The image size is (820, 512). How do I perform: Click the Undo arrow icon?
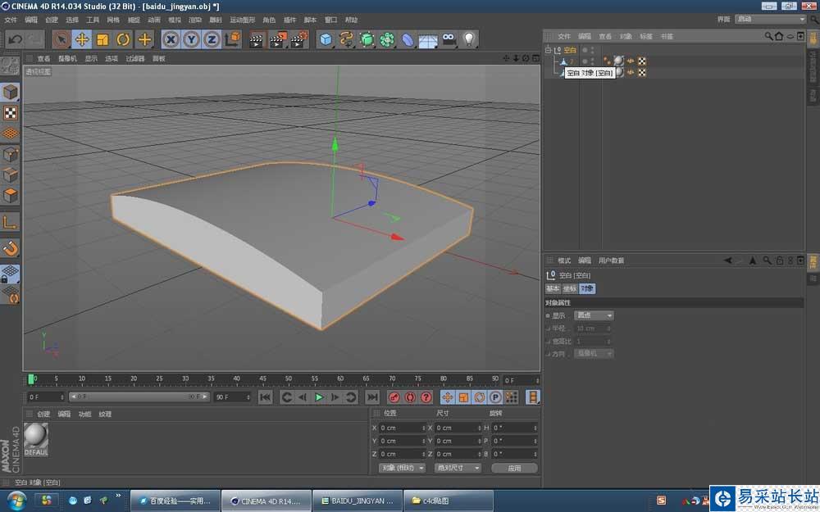[15, 39]
